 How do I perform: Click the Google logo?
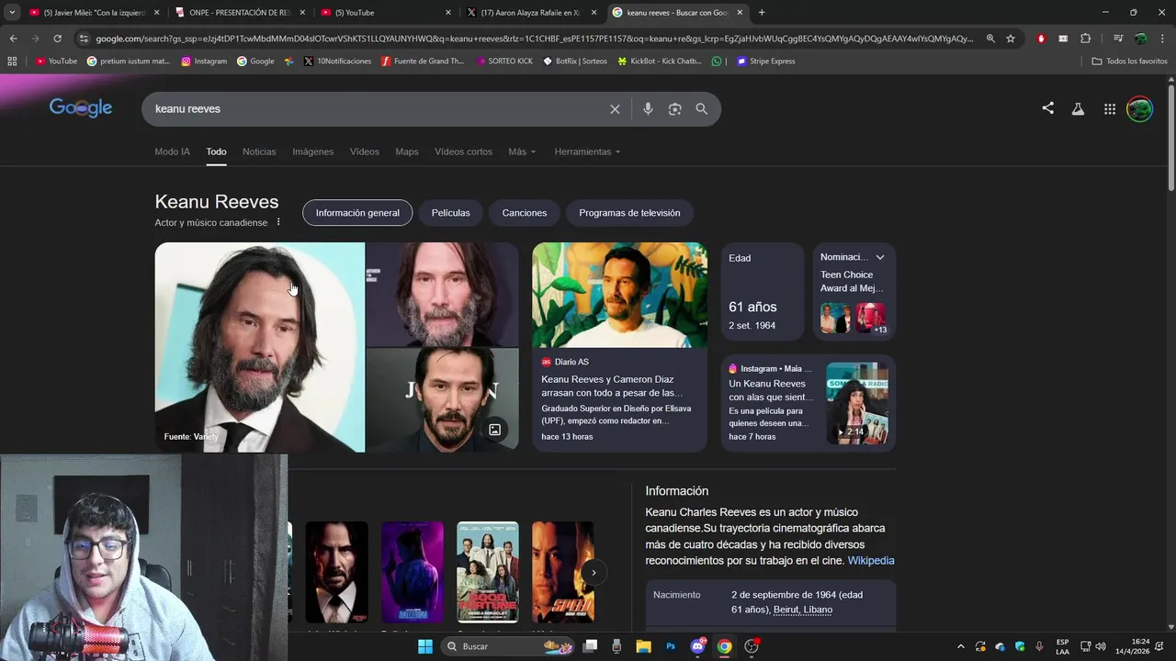pos(81,108)
